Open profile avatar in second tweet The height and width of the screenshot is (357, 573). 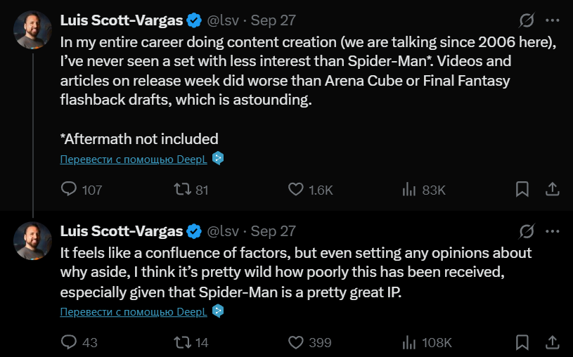32,240
